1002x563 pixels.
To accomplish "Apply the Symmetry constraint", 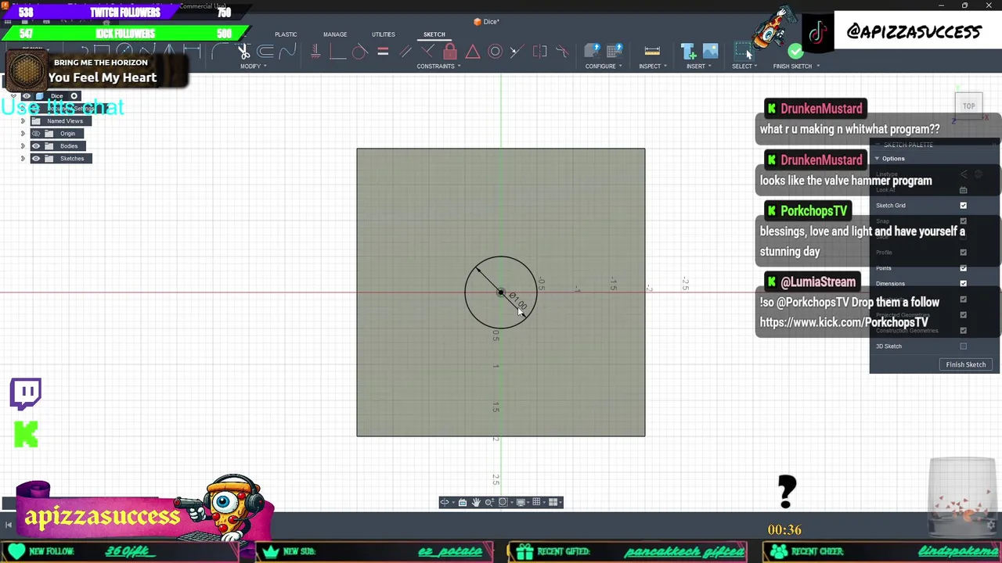I will point(539,52).
